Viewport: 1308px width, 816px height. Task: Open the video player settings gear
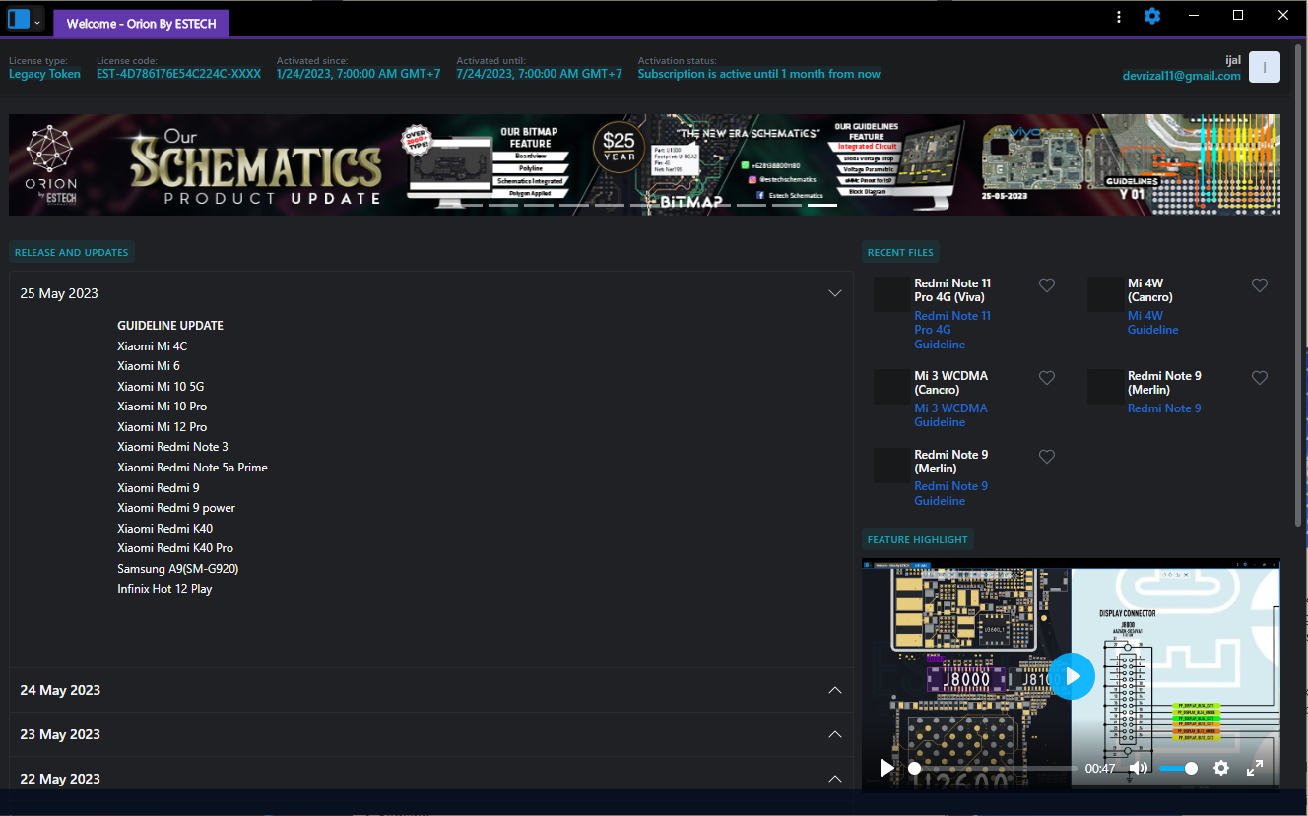1221,768
